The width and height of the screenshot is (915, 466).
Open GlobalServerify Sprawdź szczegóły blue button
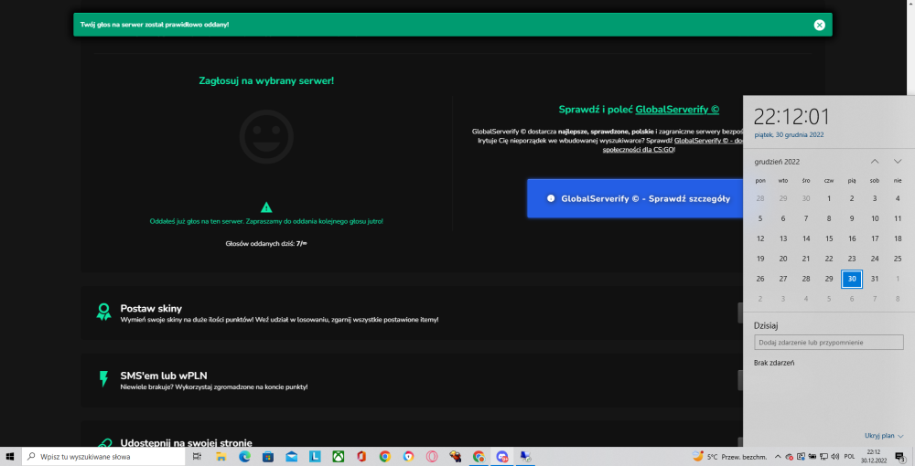[x=635, y=198]
